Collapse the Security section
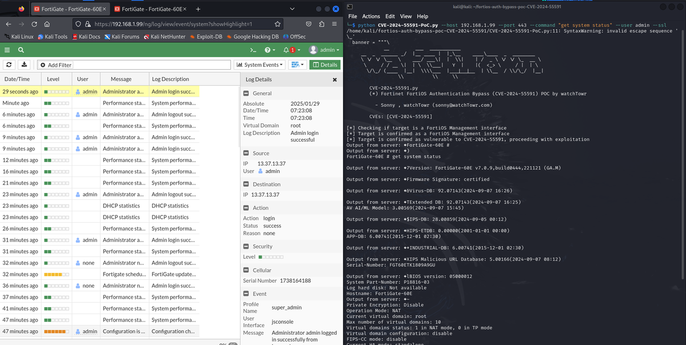 (246, 247)
